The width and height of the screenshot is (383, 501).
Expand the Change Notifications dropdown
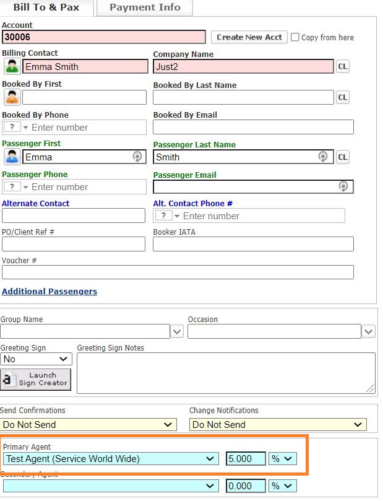(x=278, y=425)
